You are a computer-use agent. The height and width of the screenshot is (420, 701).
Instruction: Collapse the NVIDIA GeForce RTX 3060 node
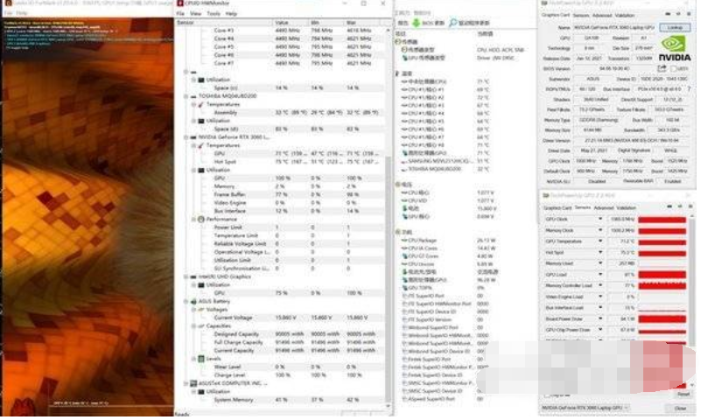coord(186,137)
